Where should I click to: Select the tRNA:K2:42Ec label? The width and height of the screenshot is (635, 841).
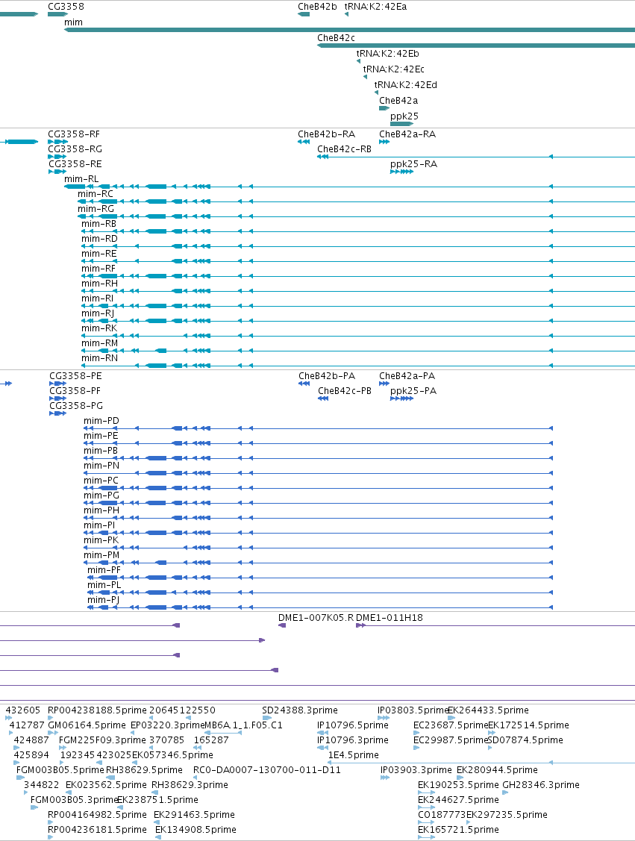394,69
